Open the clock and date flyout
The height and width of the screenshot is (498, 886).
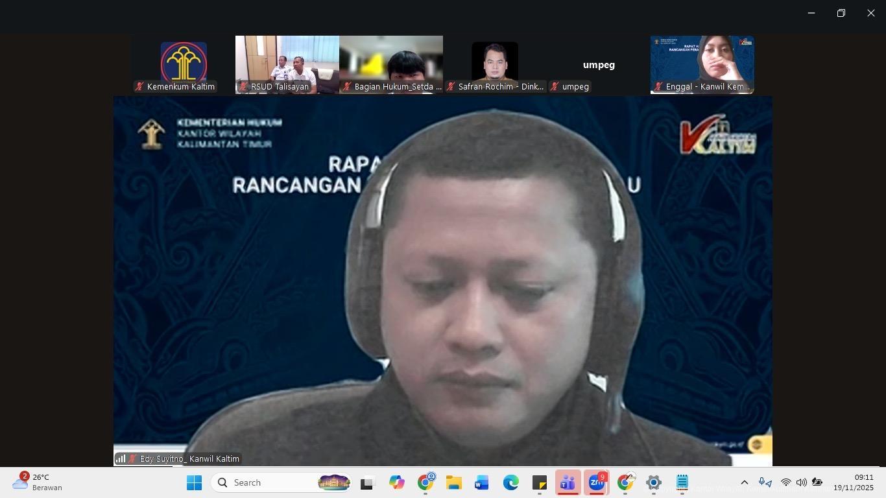tap(853, 482)
